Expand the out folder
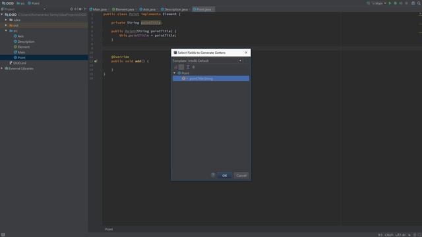 6,25
